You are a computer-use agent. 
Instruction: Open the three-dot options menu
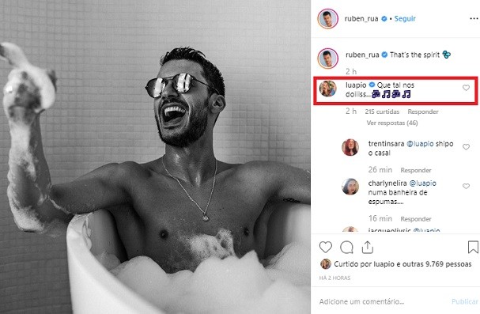[x=474, y=19]
